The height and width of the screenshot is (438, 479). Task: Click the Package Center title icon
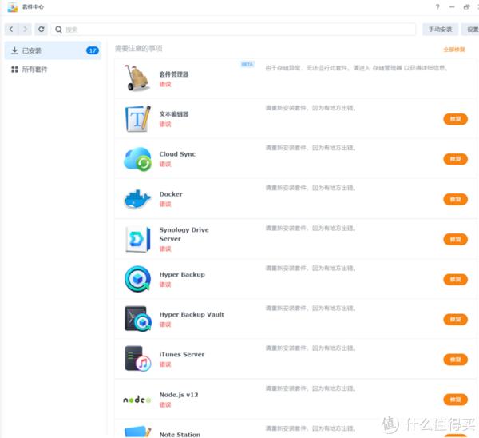(13, 6)
